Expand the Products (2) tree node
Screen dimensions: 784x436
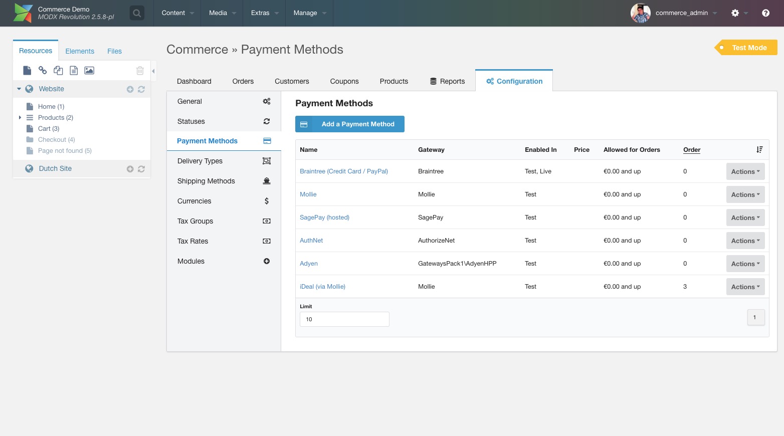(x=20, y=118)
